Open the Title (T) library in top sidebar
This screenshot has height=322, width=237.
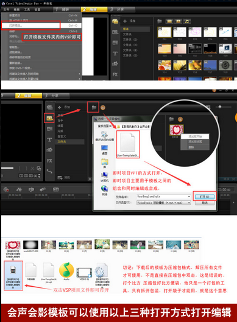(x=115, y=54)
